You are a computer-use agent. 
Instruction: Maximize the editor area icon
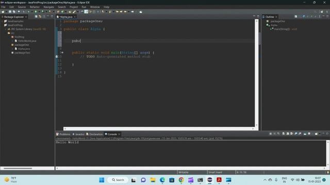point(258,16)
